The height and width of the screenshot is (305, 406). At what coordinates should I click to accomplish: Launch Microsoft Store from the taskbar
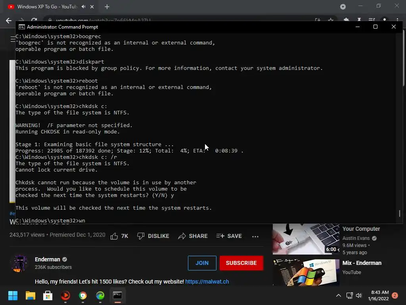(x=48, y=295)
